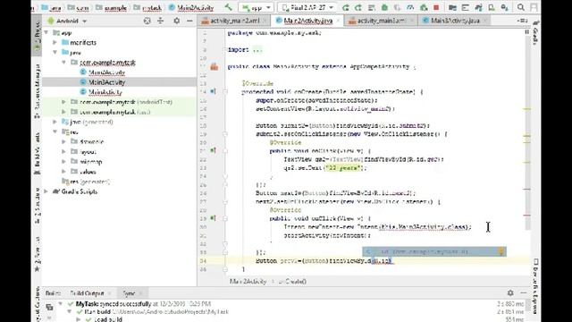Switch to Main2Activity.java editor tab
This screenshot has width=572, height=322.
(308, 21)
